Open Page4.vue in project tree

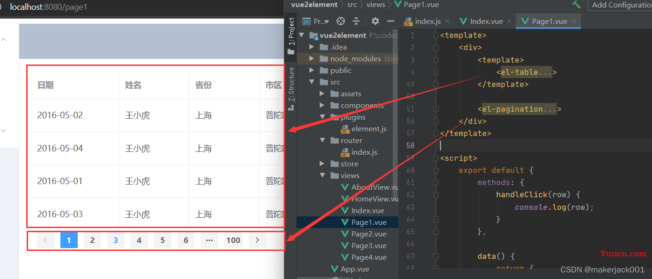click(x=364, y=257)
